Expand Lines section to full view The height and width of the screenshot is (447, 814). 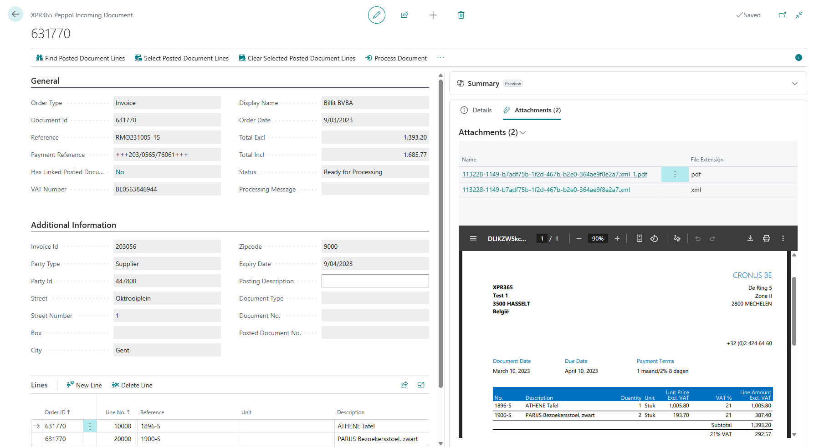click(421, 385)
